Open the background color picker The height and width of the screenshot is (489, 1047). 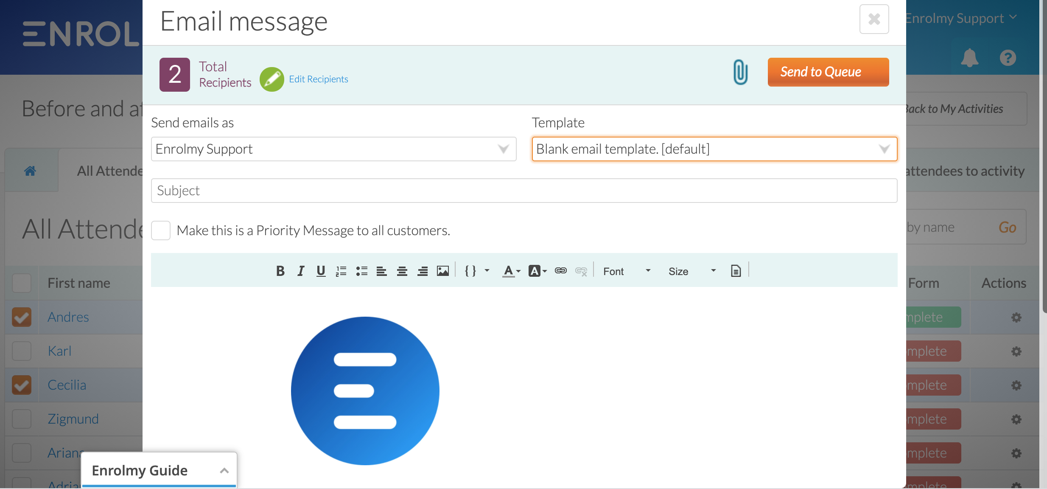pyautogui.click(x=537, y=271)
